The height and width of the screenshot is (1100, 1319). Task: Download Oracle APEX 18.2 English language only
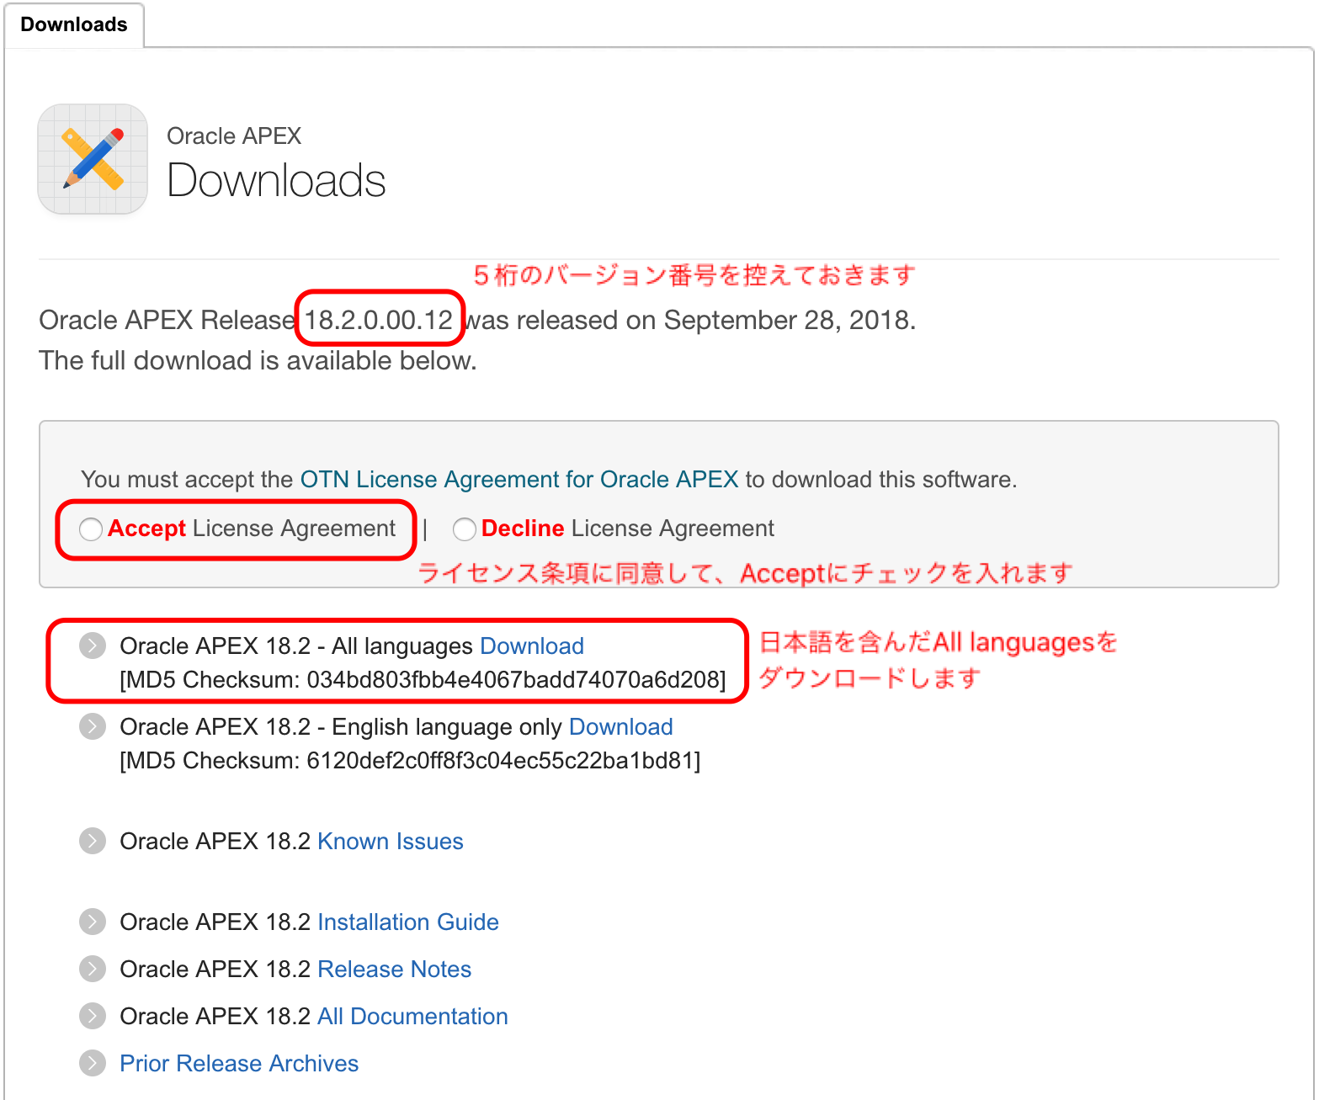(621, 727)
